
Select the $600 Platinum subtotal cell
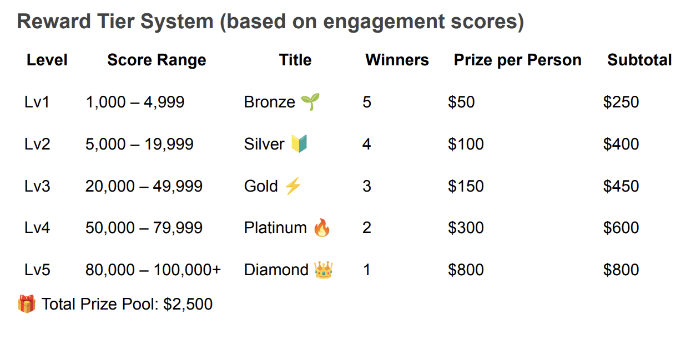pos(621,228)
